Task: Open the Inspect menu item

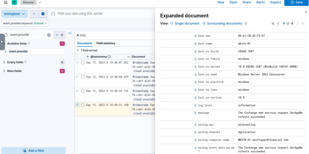Action: [x=275, y=2]
